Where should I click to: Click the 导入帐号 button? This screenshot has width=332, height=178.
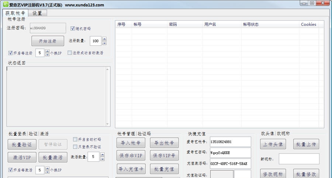(131, 143)
